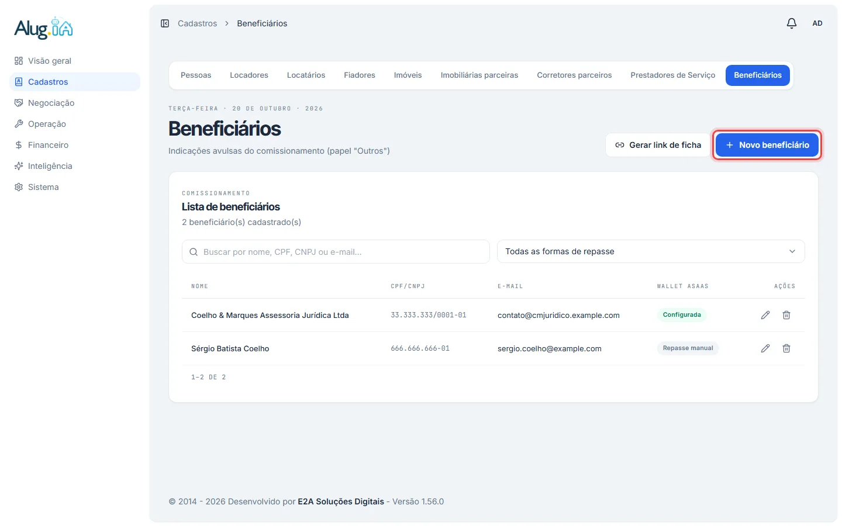842x526 pixels.
Task: Click Lista de beneficiários heading
Action: coord(231,207)
